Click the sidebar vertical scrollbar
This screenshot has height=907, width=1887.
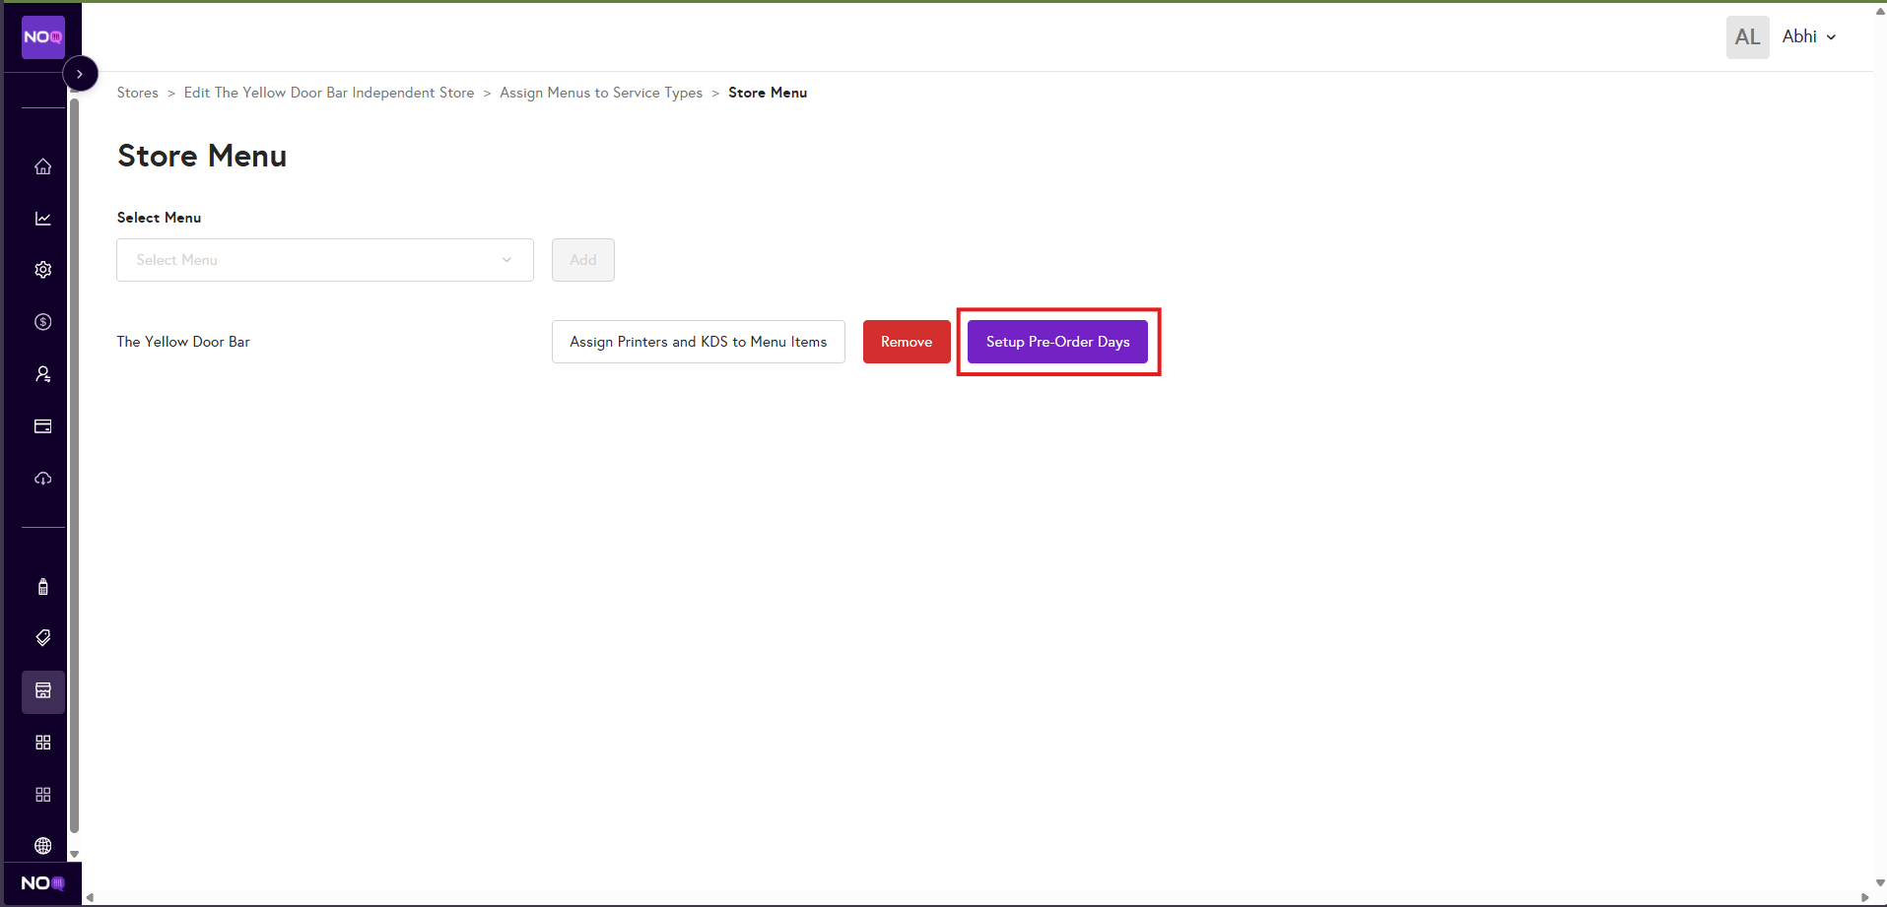(74, 463)
